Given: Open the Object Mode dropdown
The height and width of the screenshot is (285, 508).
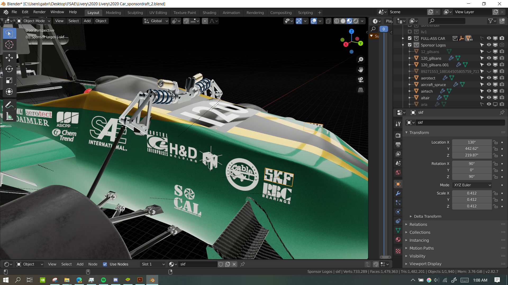Looking at the screenshot, I should pos(34,21).
